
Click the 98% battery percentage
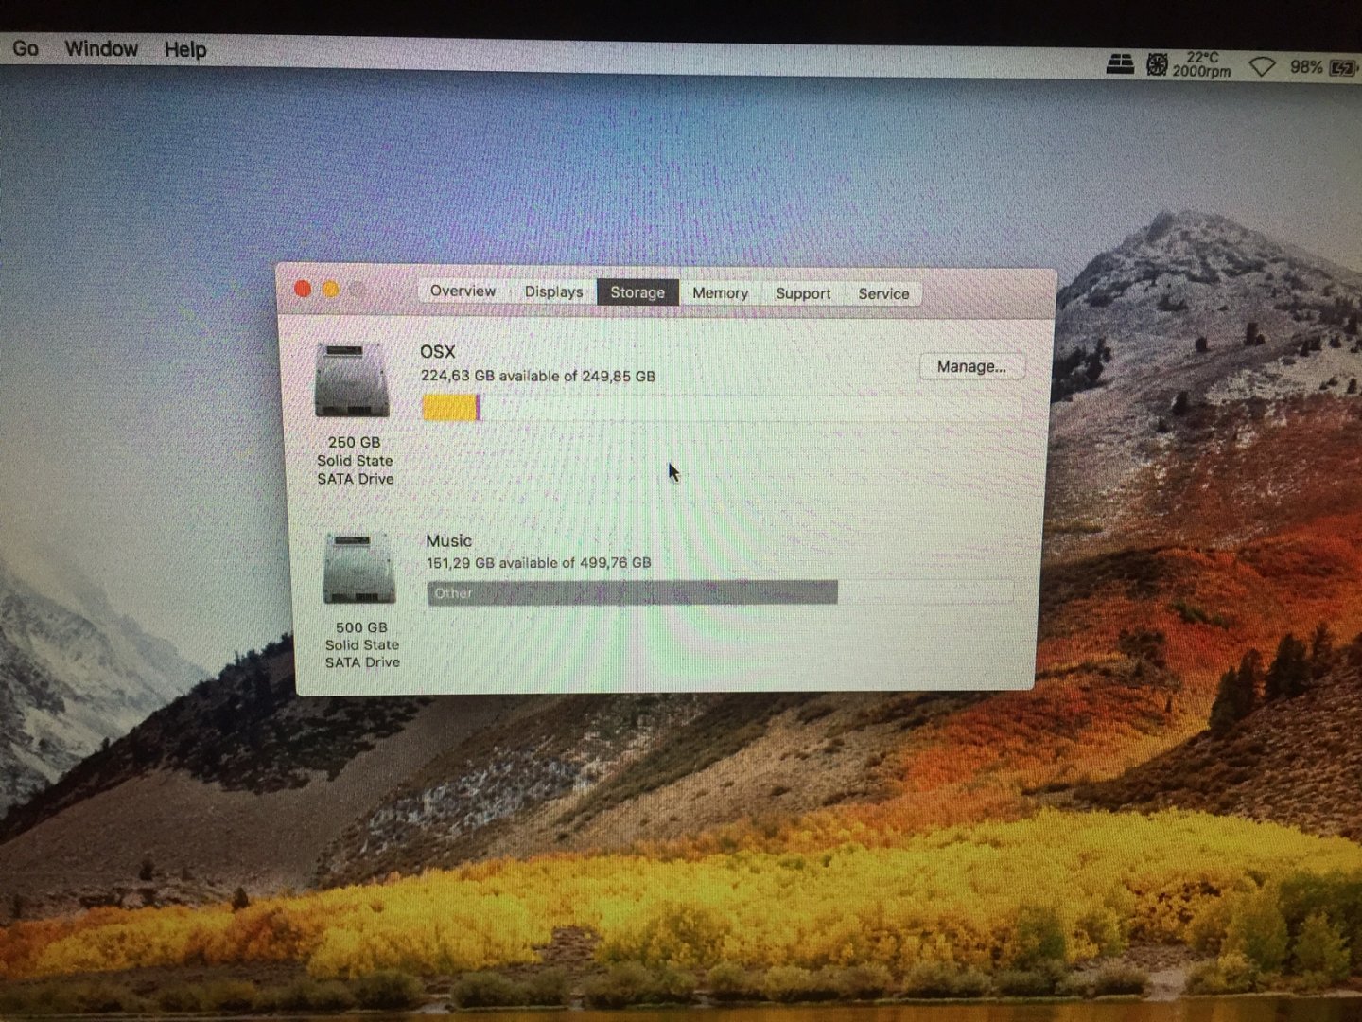pos(1306,67)
